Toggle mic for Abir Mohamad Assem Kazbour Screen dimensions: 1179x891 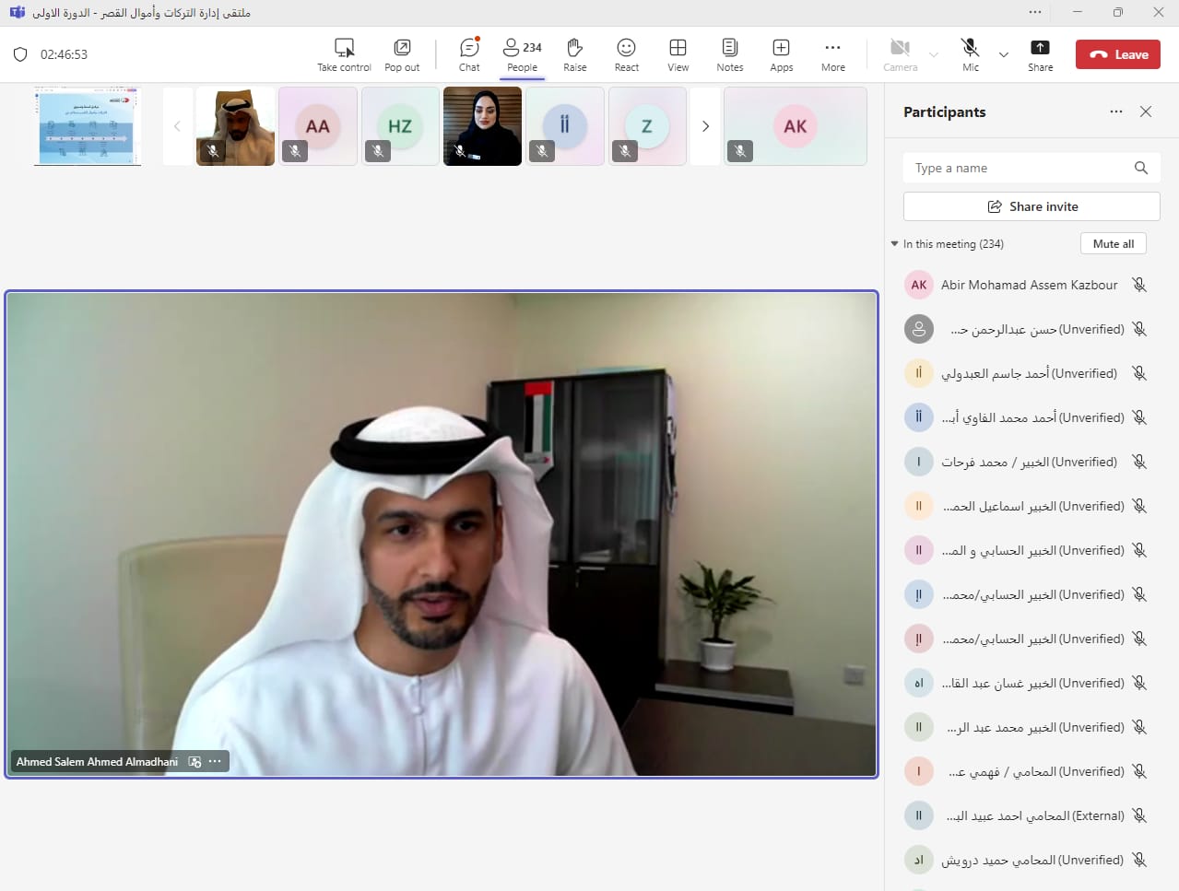tap(1139, 285)
